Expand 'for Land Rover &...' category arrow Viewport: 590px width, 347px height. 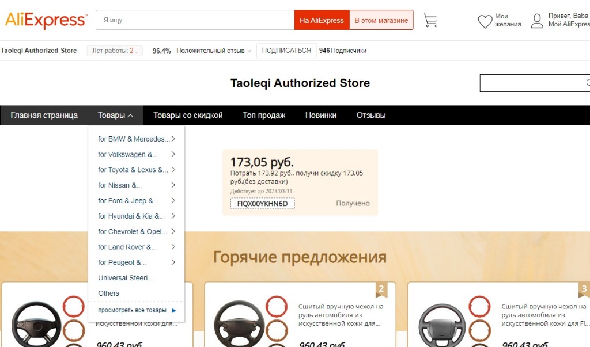173,247
